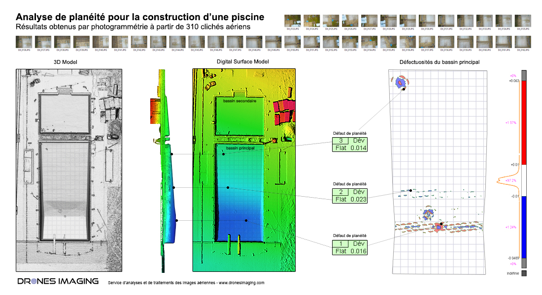The image size is (542, 295).
Task: Click 'Défectuosités du bassin principal' heading
Action: click(440, 62)
